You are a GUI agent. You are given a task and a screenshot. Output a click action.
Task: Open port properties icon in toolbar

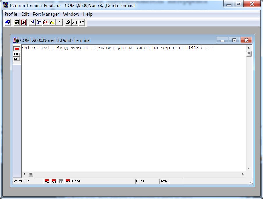pos(32,22)
